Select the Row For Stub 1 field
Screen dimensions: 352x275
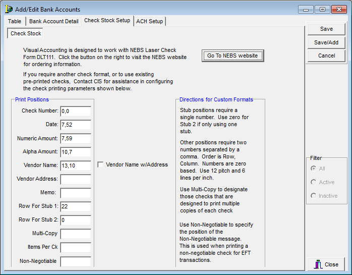pyautogui.click(x=76, y=206)
